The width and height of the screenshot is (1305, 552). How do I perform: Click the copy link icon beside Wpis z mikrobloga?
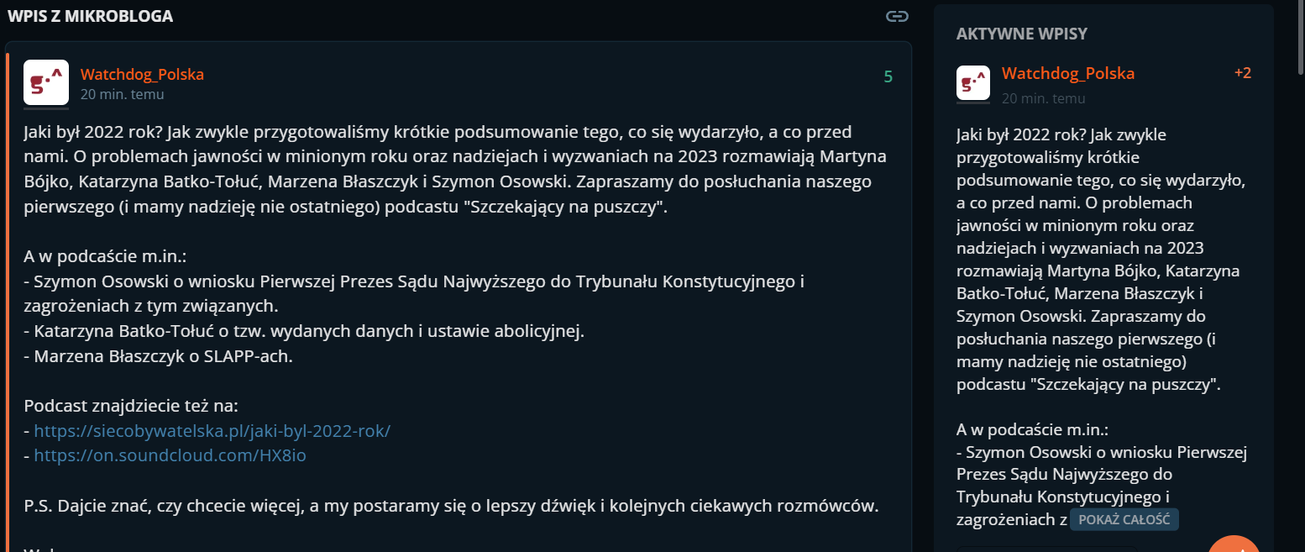pos(897,16)
